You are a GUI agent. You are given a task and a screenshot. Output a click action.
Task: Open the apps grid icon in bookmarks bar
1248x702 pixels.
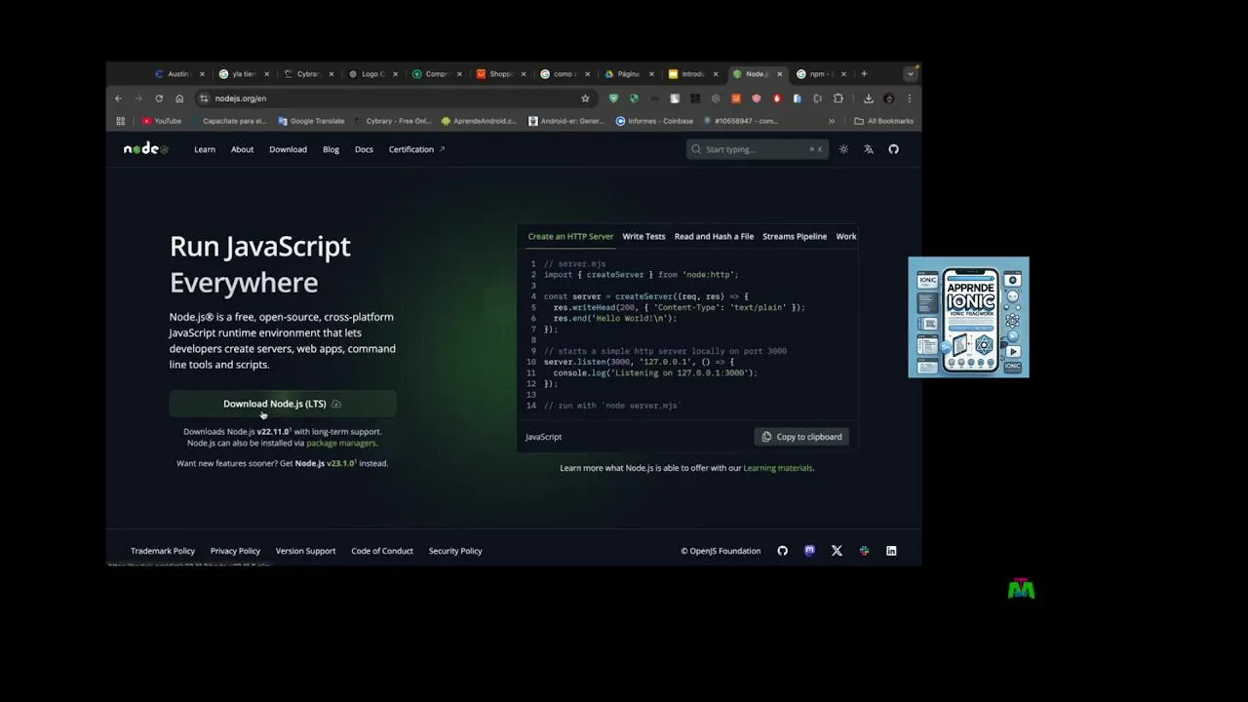[121, 121]
